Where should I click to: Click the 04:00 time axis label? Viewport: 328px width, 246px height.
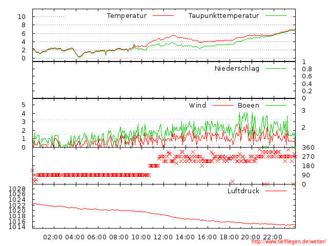tap(75, 237)
